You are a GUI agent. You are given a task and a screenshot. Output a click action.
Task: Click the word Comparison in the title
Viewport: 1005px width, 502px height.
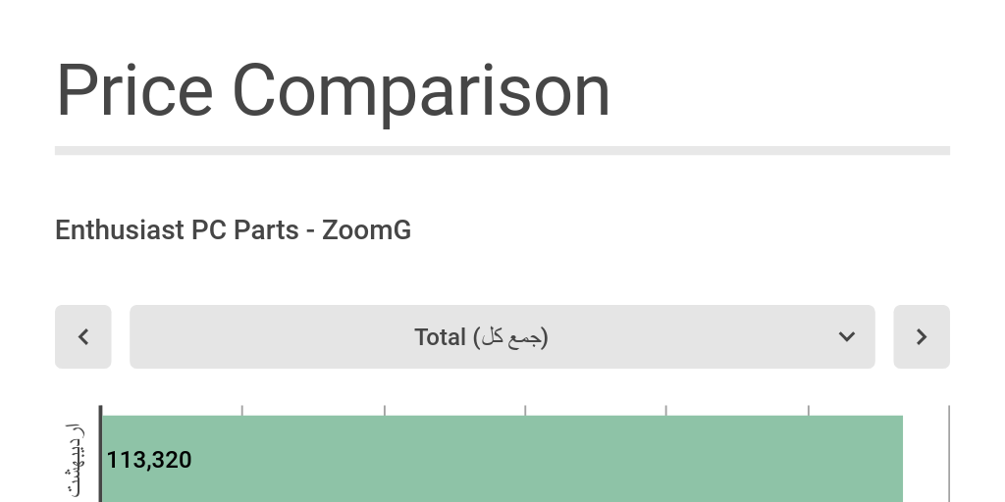point(421,90)
